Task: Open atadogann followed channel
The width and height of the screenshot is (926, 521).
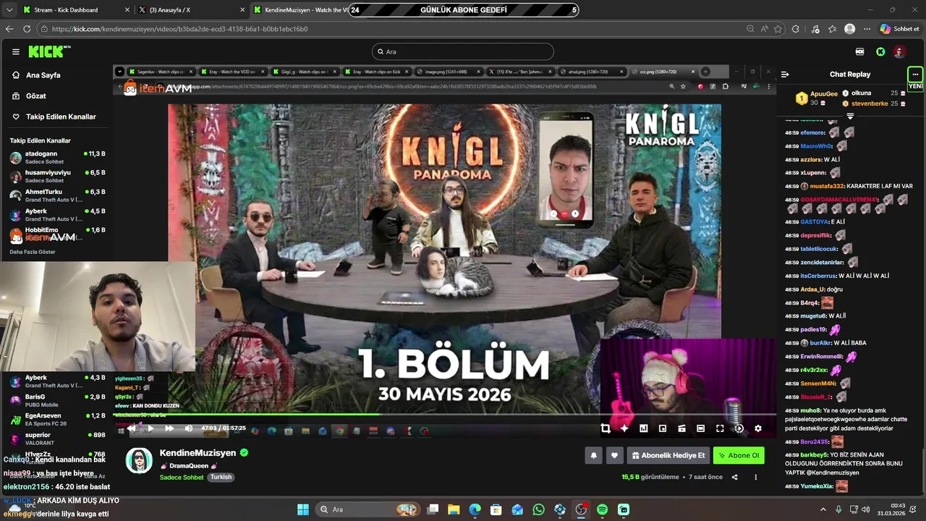Action: (x=56, y=157)
